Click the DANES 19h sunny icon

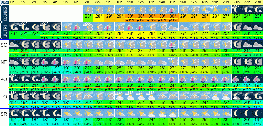pyautogui.click(x=215, y=10)
